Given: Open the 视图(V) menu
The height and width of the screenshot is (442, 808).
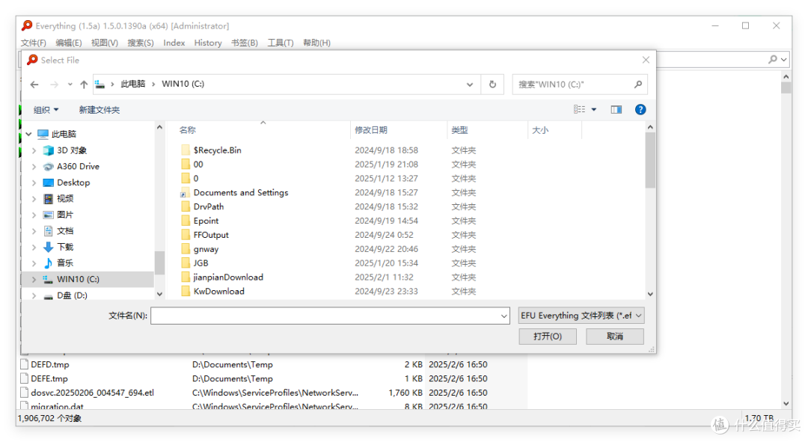Looking at the screenshot, I should pos(105,43).
